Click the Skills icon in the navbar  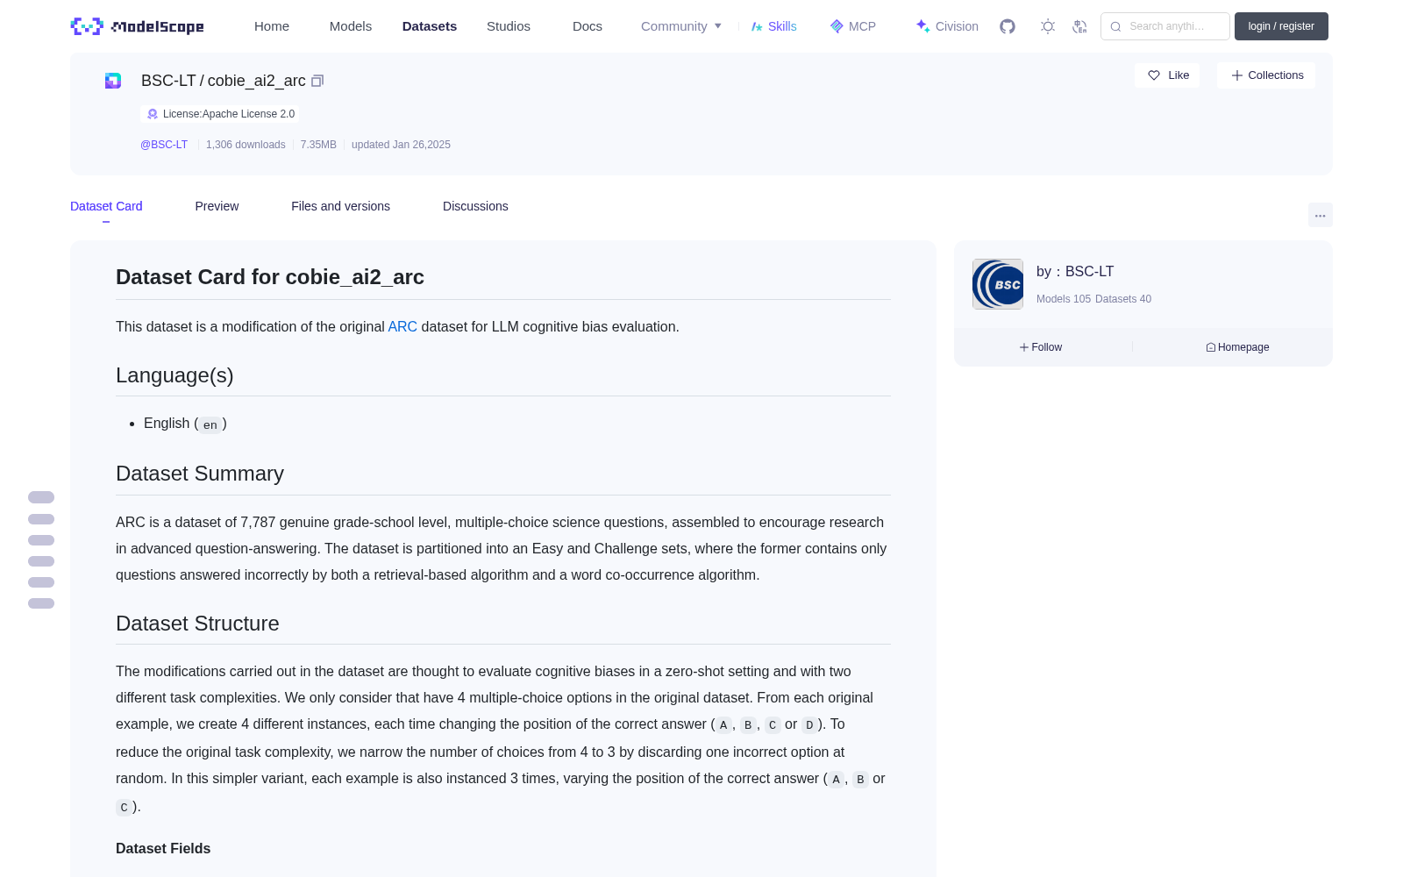(757, 26)
